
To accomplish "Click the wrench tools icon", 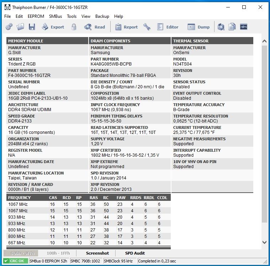I will point(147,27).
